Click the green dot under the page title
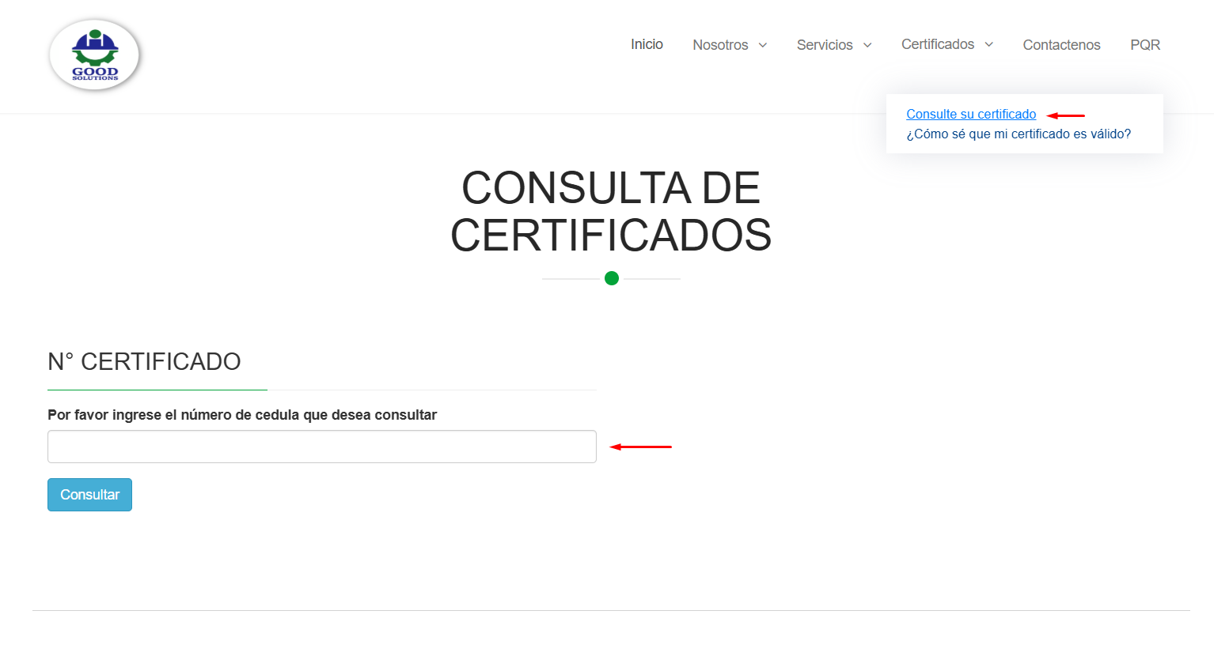Viewport: 1214px width, 656px height. coord(611,278)
